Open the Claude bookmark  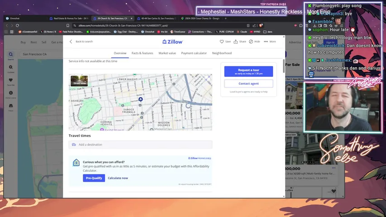coord(242,32)
